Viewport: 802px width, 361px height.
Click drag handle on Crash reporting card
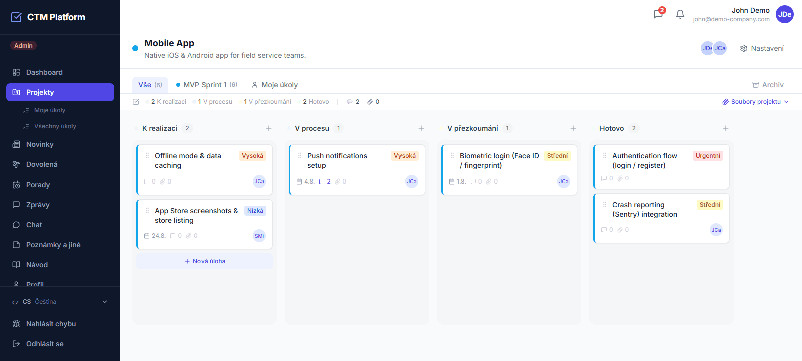click(605, 205)
